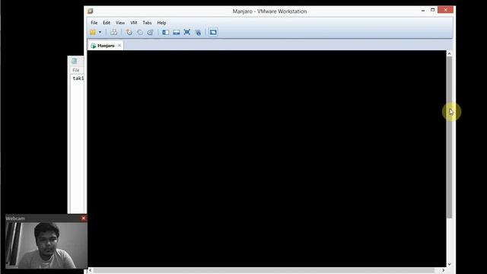Click the horizontal scroll left arrow
Image resolution: width=487 pixels, height=274 pixels.
tap(90, 270)
